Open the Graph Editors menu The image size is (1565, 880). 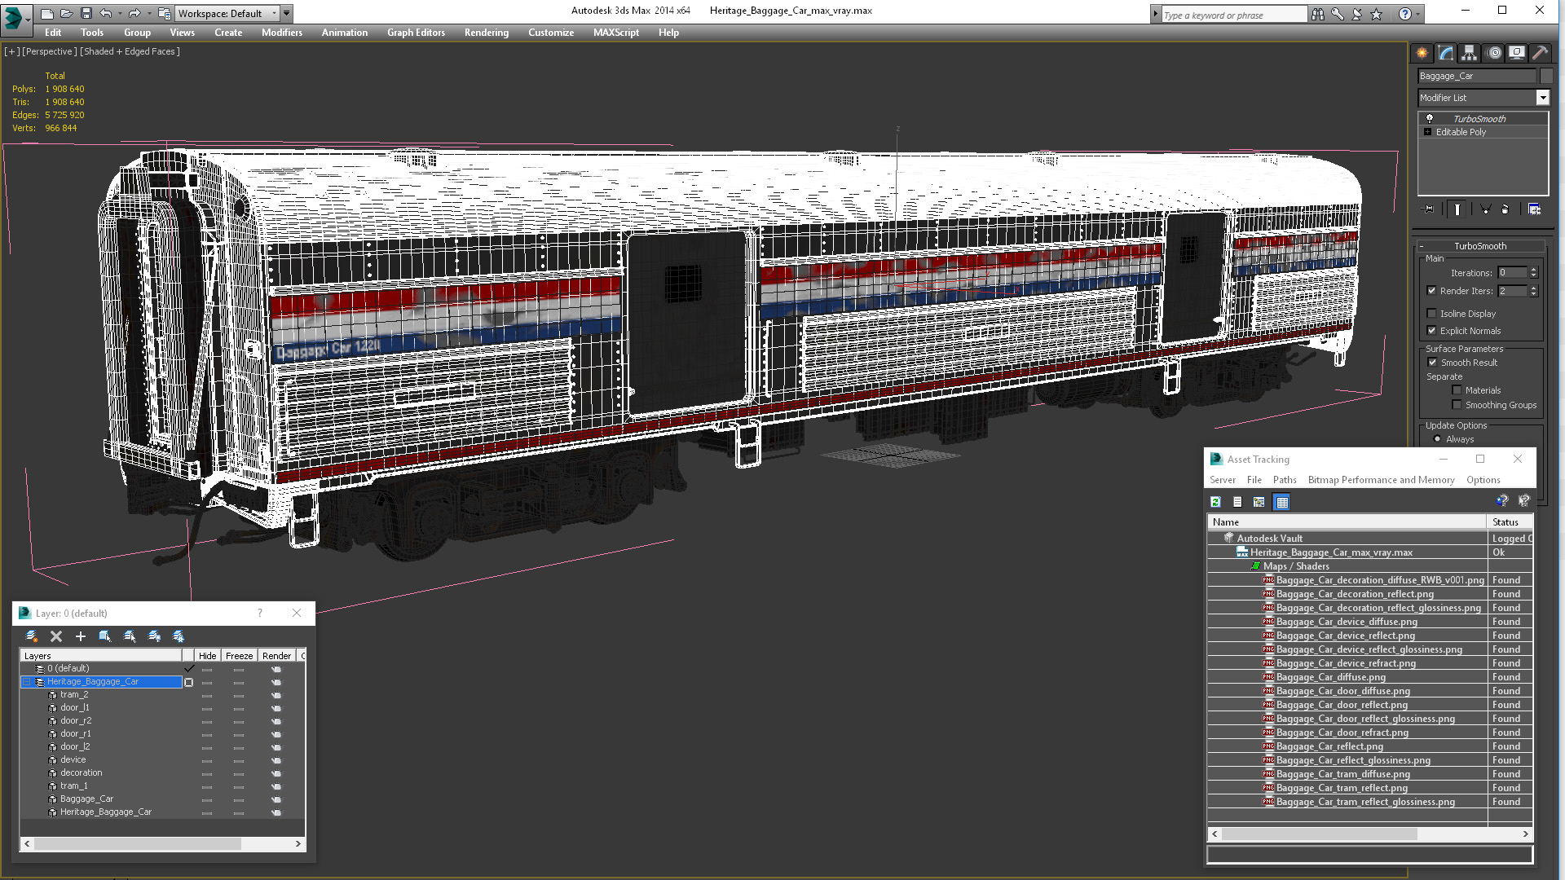(416, 33)
